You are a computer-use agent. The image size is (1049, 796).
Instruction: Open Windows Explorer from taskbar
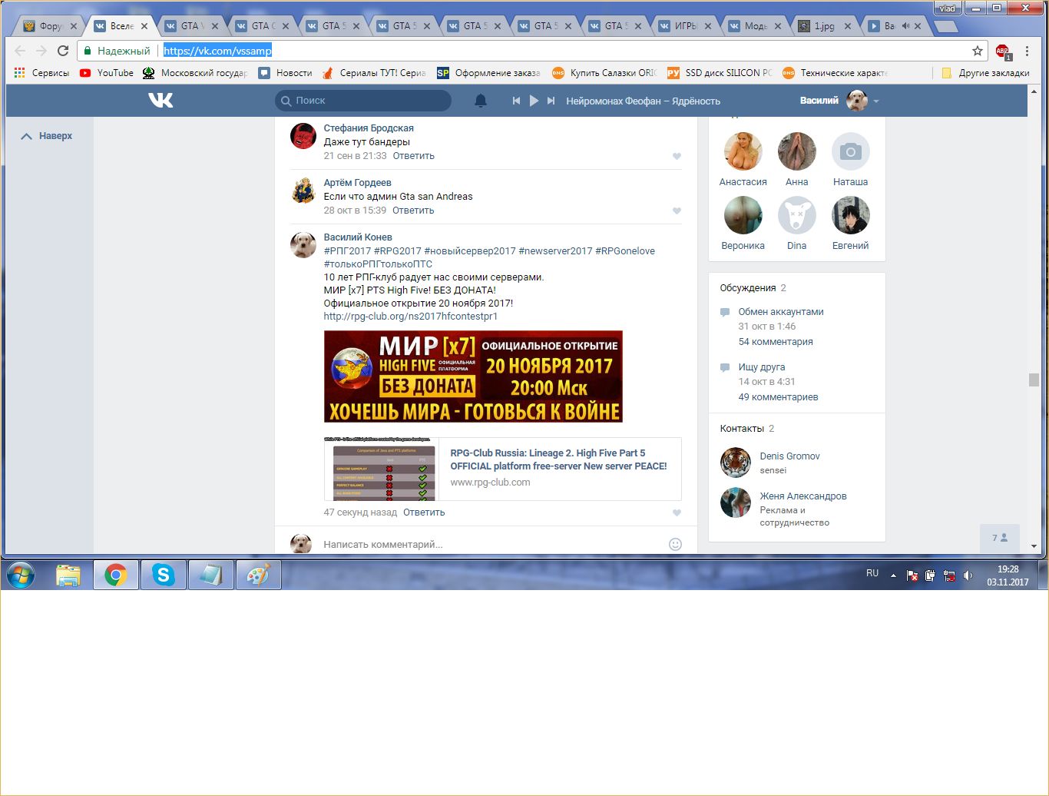pyautogui.click(x=68, y=575)
